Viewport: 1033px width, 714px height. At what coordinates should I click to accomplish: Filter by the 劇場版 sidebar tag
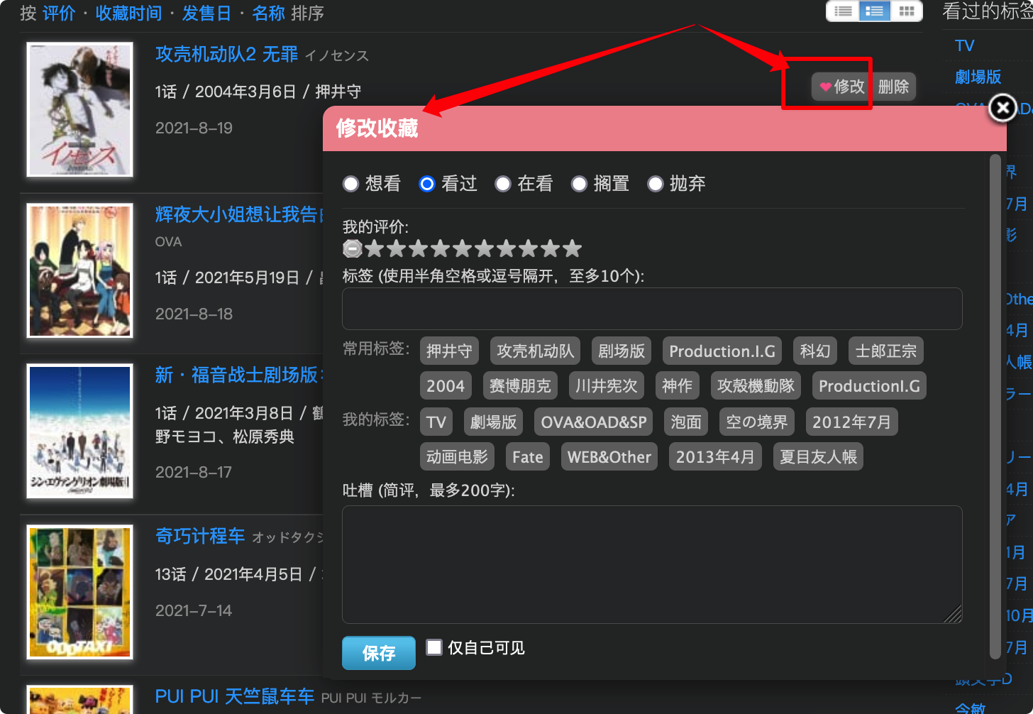click(978, 77)
